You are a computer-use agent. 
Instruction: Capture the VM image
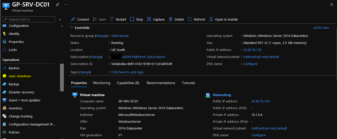click(156, 19)
